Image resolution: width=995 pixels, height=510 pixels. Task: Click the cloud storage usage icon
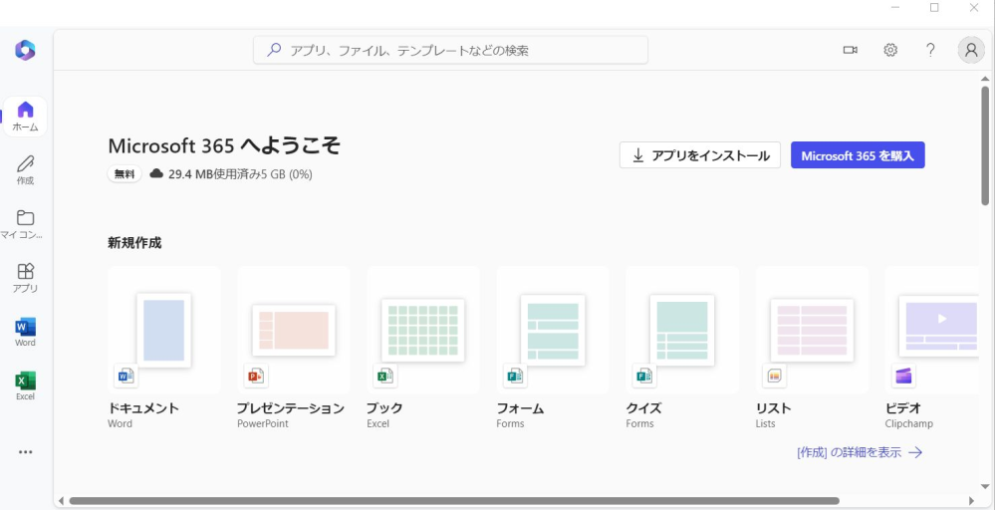pos(156,173)
